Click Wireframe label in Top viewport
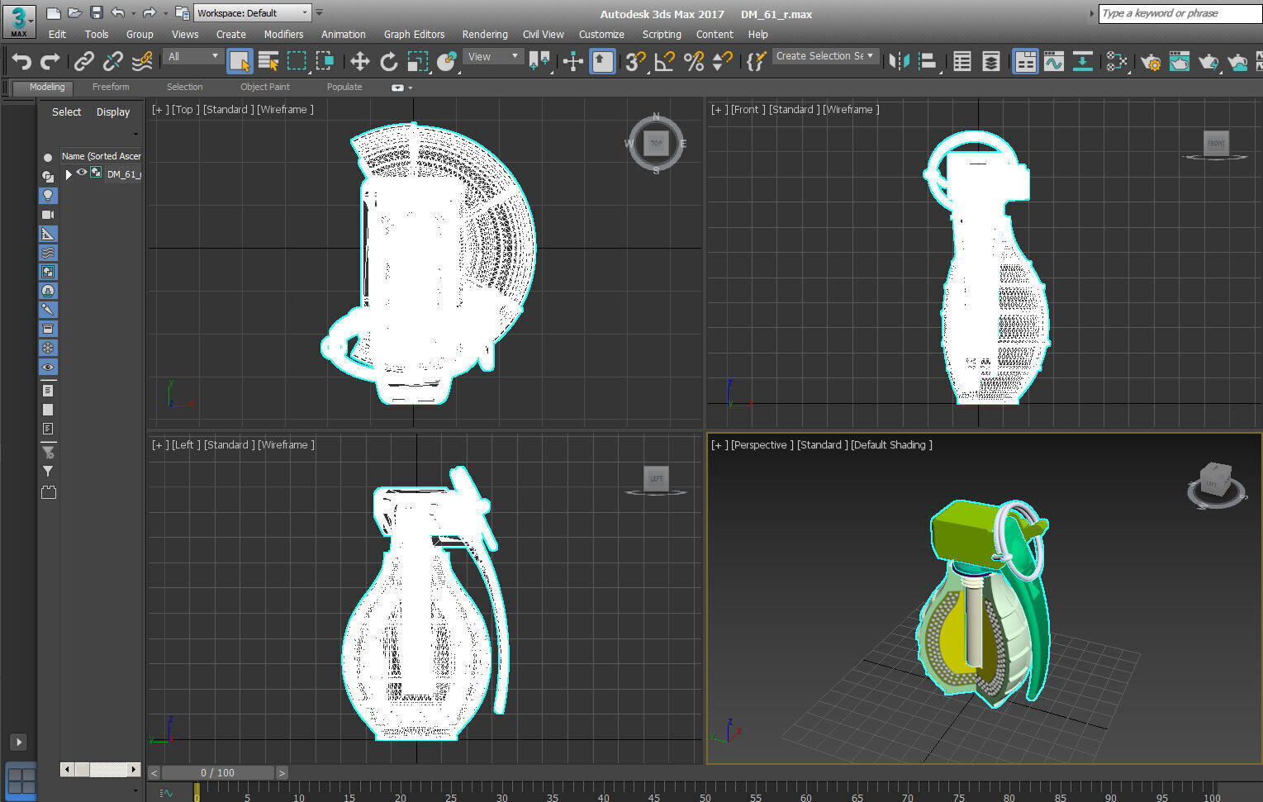Viewport: 1263px width, 802px height. (285, 110)
